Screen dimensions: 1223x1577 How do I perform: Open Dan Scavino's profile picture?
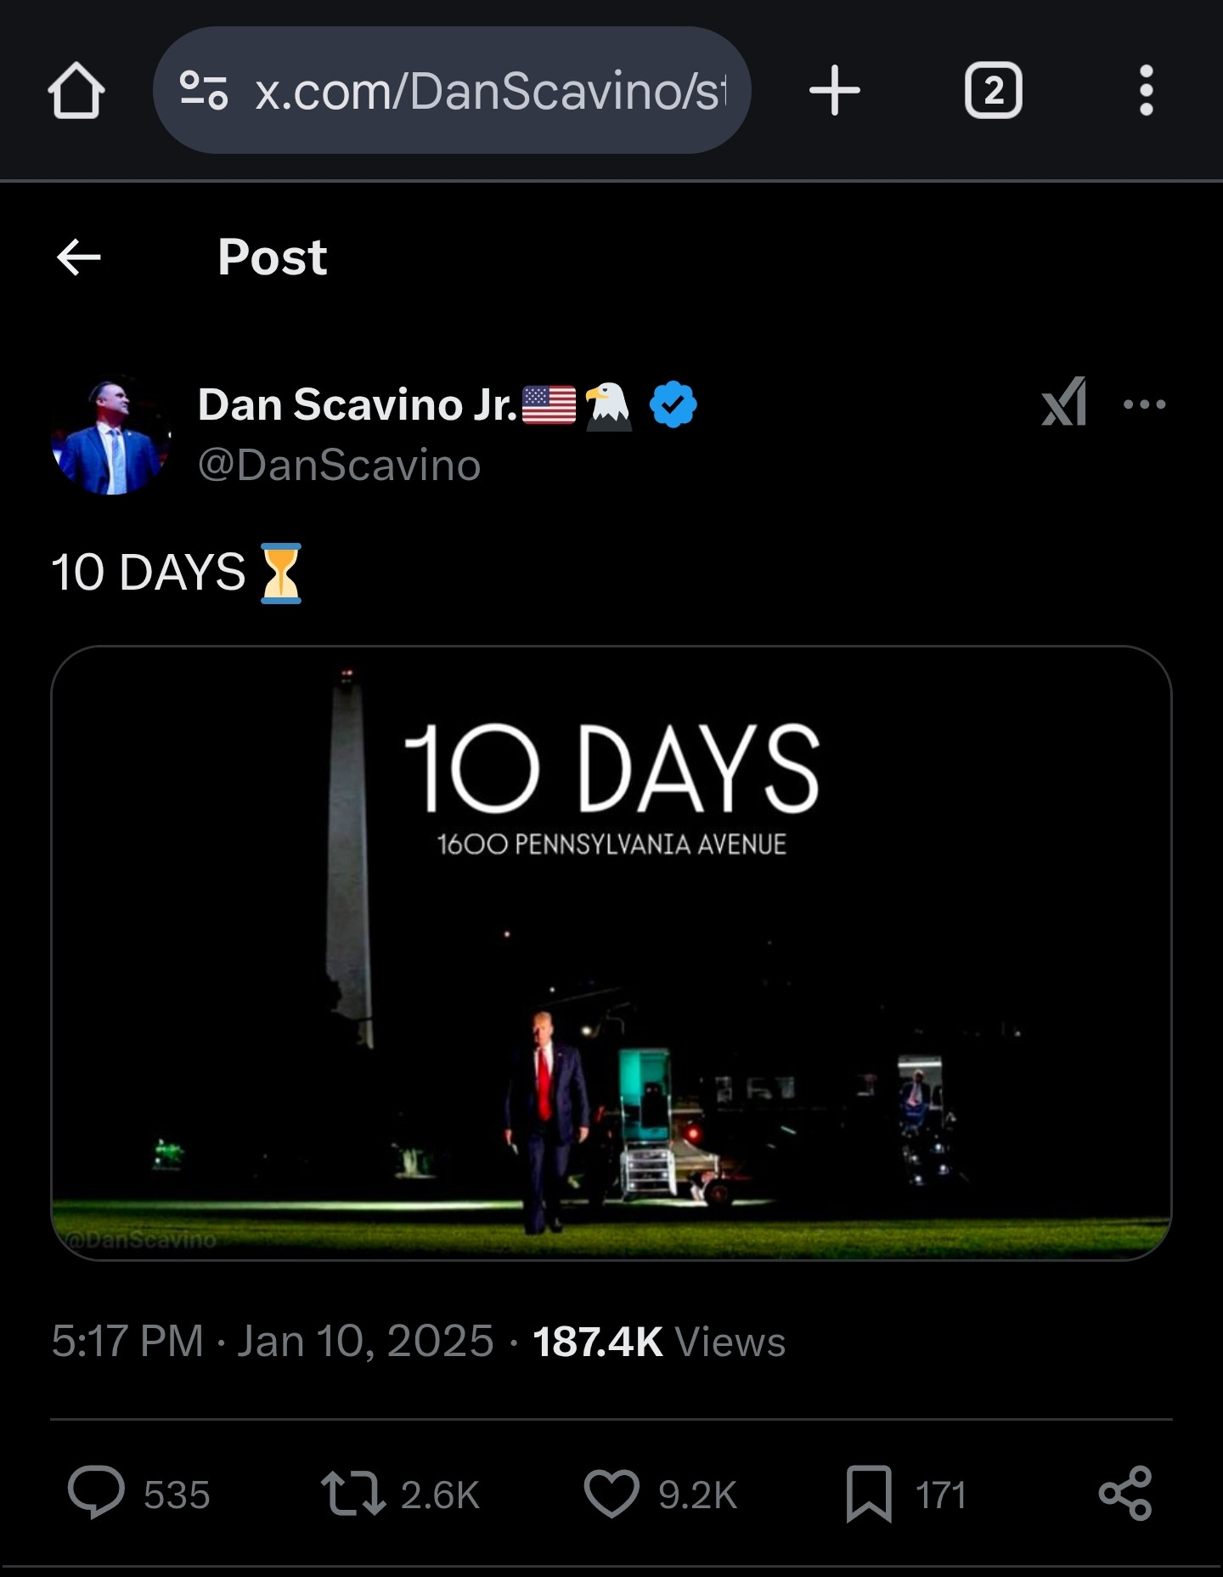[x=111, y=435]
